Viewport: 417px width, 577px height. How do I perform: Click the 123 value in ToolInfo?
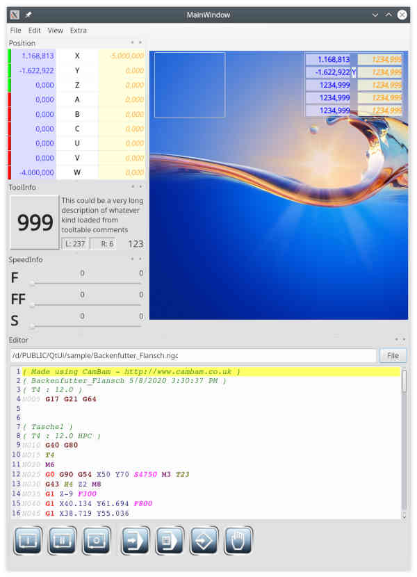[136, 243]
